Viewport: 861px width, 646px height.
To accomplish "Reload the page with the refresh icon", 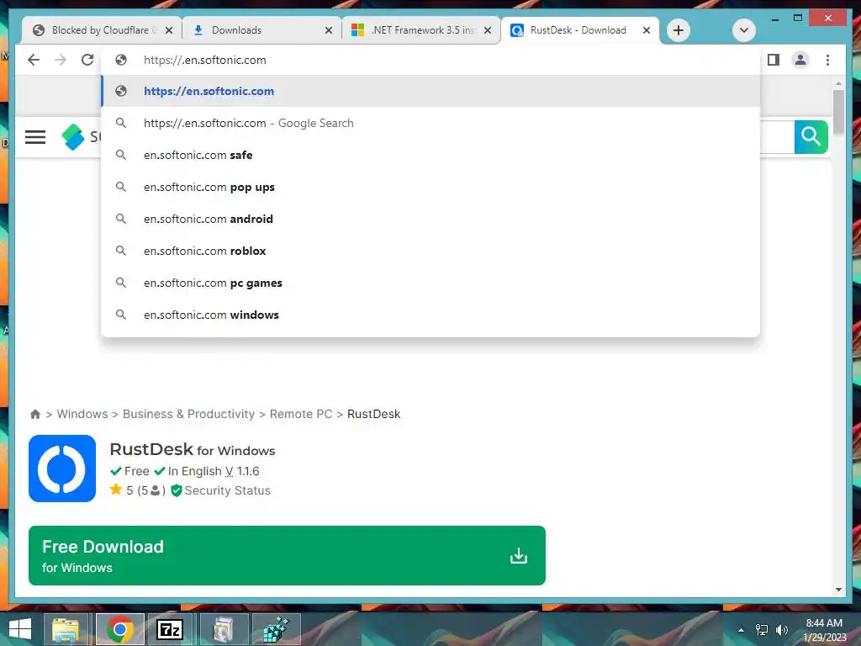I will [x=87, y=60].
